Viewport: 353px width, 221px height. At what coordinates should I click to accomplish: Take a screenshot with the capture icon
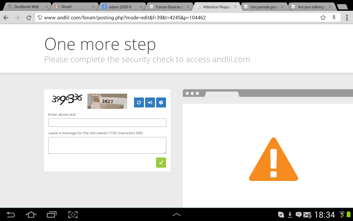click(x=73, y=215)
